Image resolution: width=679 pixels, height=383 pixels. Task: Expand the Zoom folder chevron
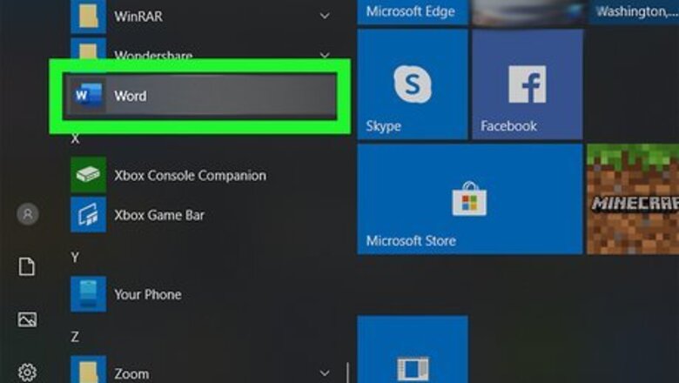(x=325, y=373)
